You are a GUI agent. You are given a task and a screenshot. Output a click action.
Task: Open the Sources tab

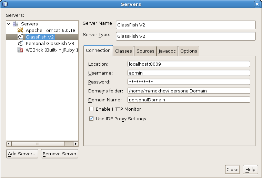click(x=145, y=51)
